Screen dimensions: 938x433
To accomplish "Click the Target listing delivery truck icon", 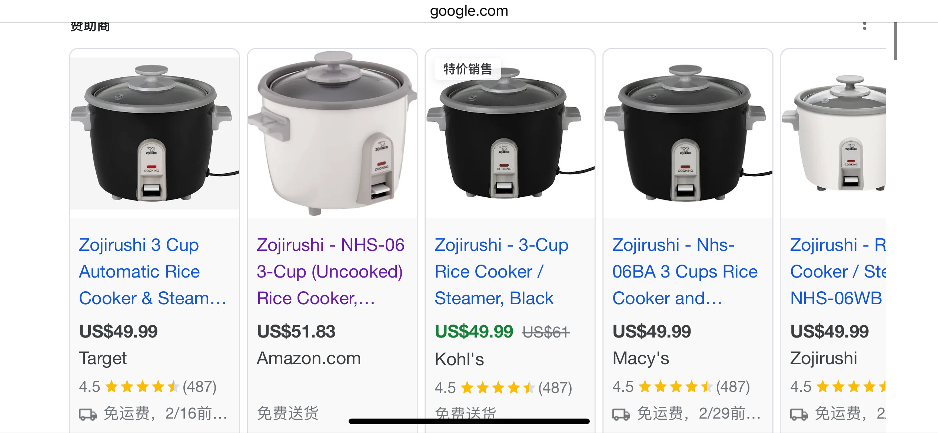I will 88,414.
